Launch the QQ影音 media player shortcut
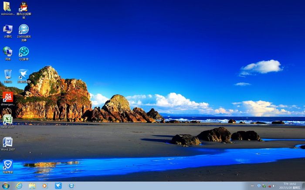 (24, 52)
